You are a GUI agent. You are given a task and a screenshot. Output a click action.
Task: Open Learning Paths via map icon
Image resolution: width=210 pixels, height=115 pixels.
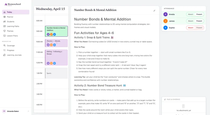[4, 26]
